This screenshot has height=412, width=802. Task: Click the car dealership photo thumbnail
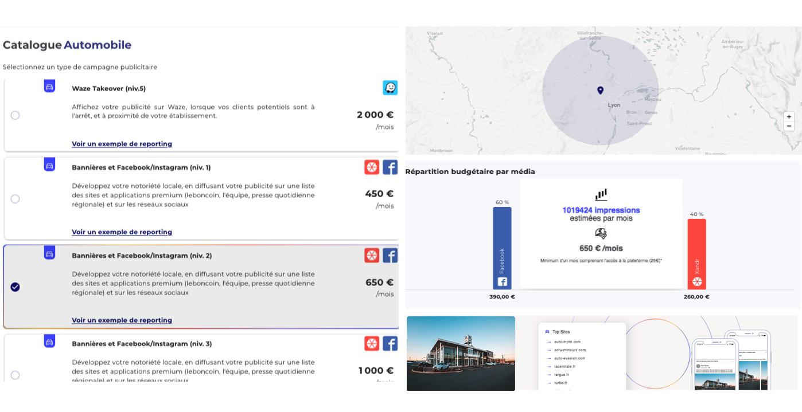[461, 354]
